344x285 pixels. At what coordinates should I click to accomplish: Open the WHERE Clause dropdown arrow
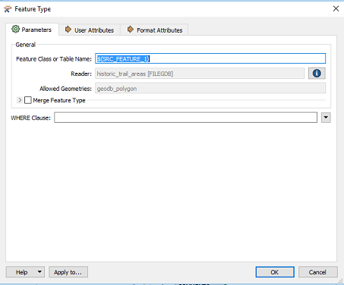pos(326,117)
